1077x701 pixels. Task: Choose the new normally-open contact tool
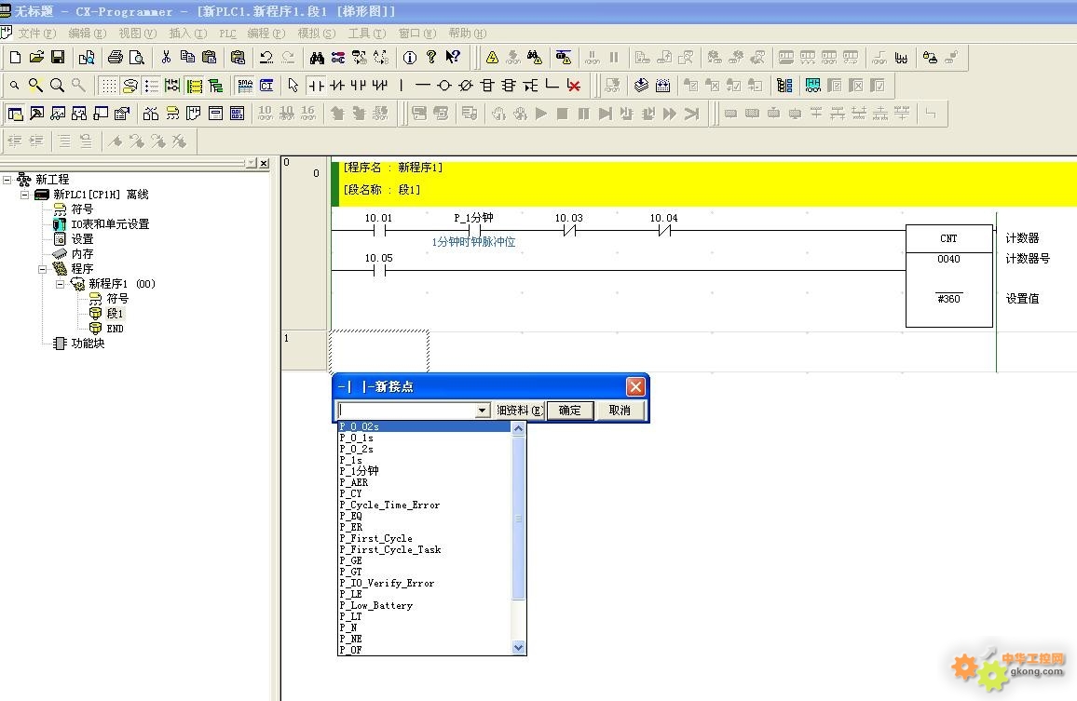point(316,85)
